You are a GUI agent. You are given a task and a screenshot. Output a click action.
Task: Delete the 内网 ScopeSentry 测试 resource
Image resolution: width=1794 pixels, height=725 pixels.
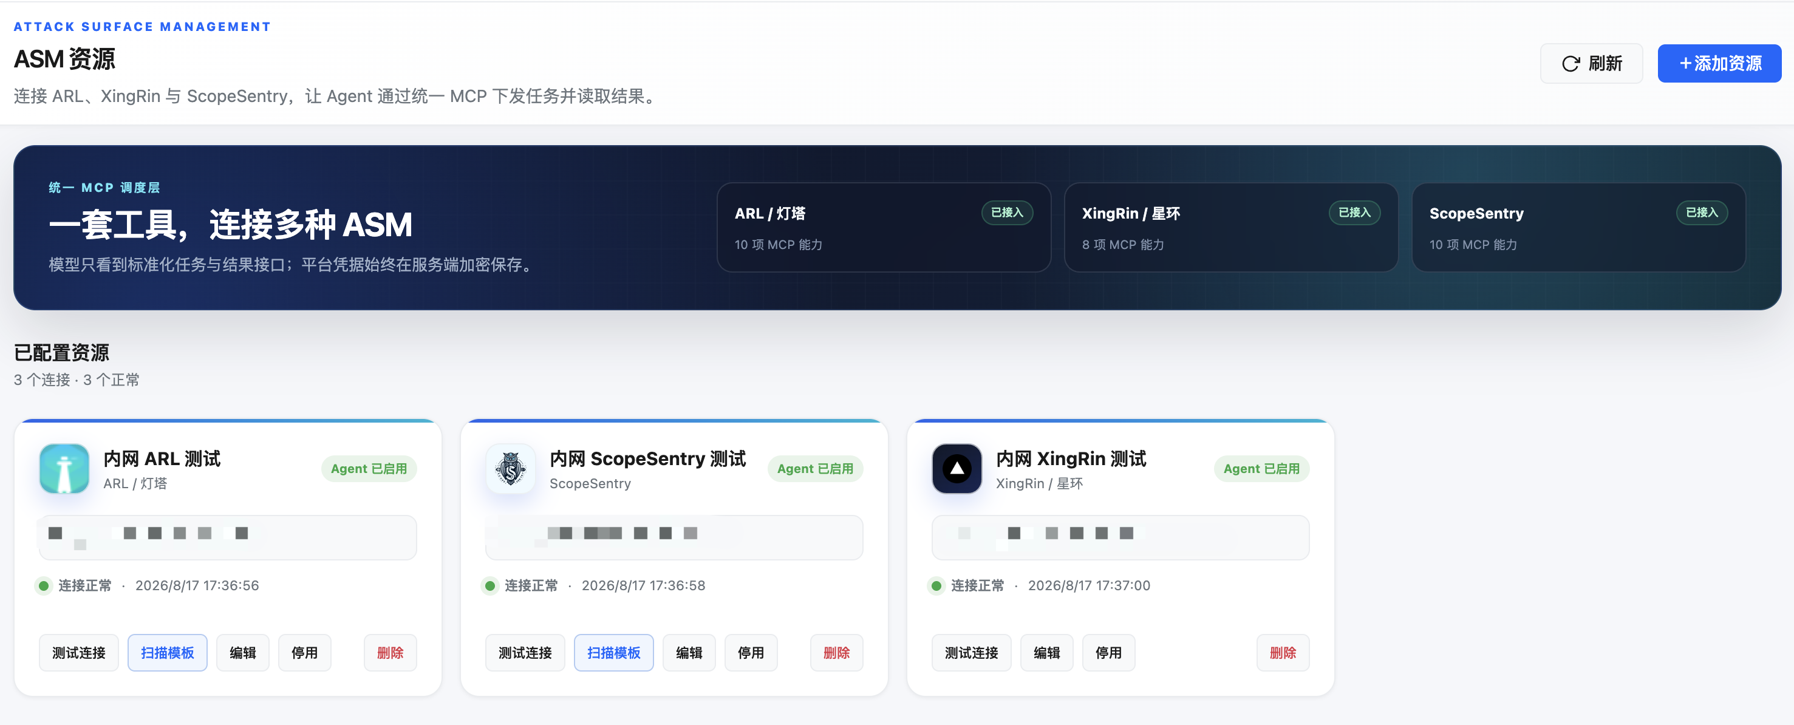(x=836, y=653)
